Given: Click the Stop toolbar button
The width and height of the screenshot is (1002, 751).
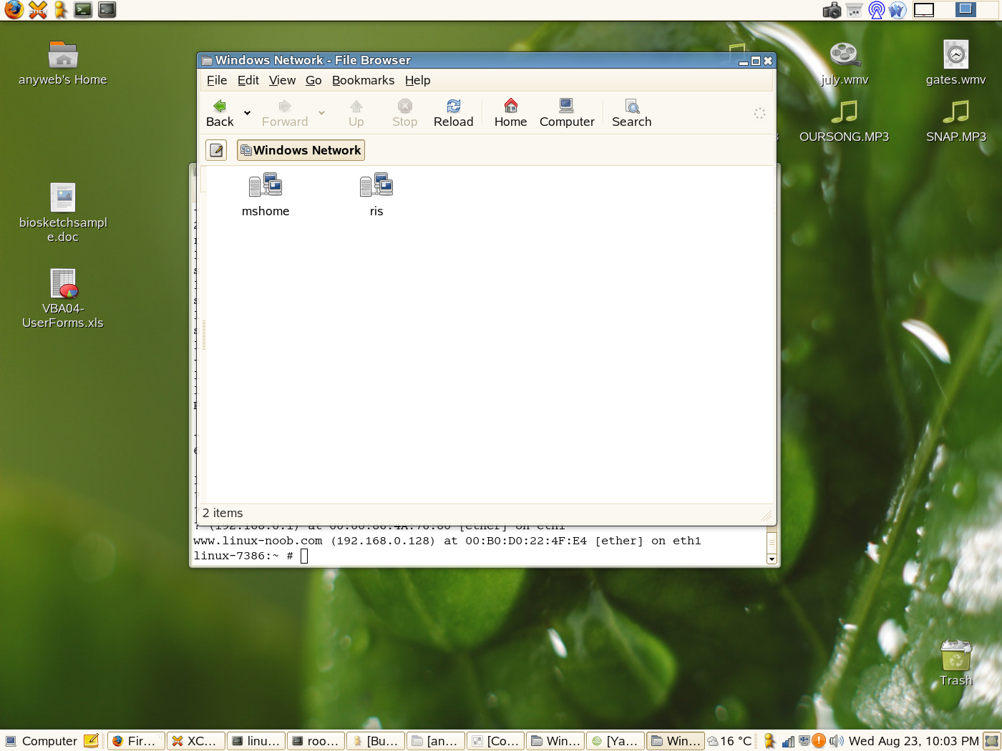Looking at the screenshot, I should click(404, 113).
